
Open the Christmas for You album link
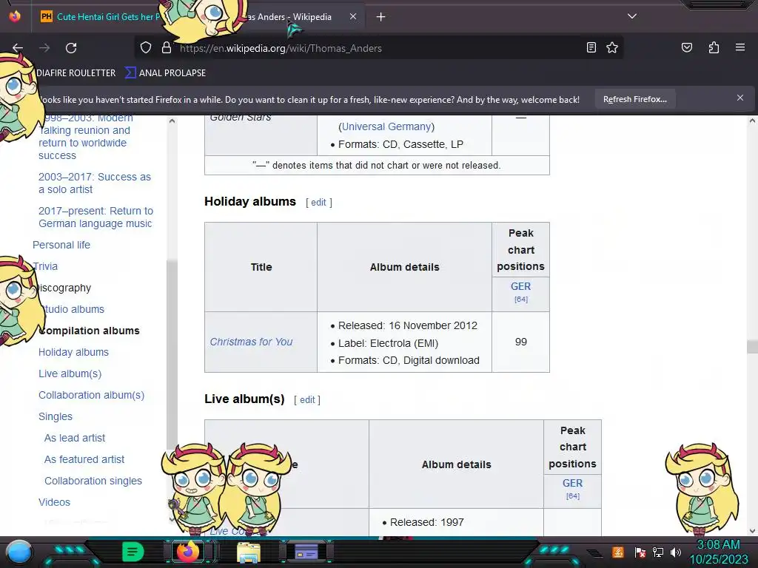tap(251, 342)
